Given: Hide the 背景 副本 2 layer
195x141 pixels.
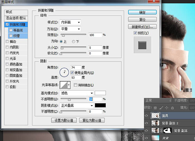Looking at the screenshot, I should click(147, 123).
